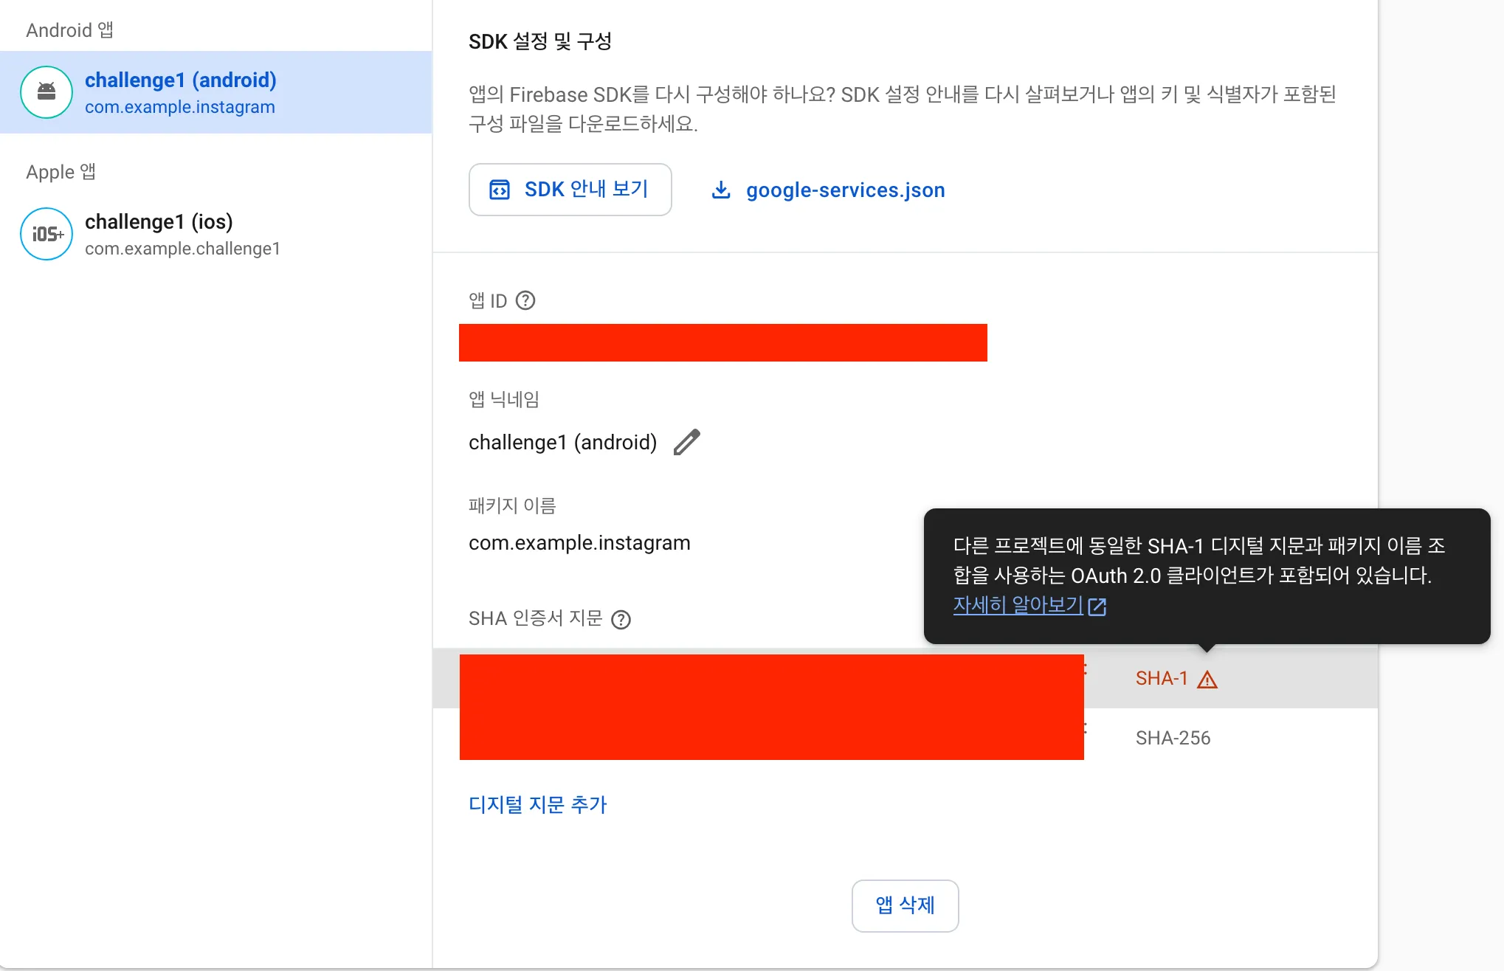The image size is (1504, 971).
Task: Click the challenge1 (android) nickname text
Action: tap(562, 443)
